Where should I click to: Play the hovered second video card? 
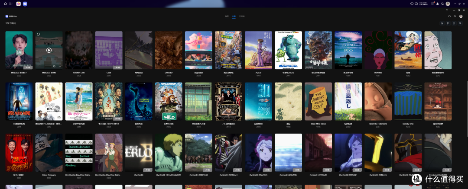(49, 50)
